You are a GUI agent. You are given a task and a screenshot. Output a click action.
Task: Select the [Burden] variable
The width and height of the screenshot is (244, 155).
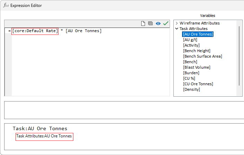[x=191, y=73]
